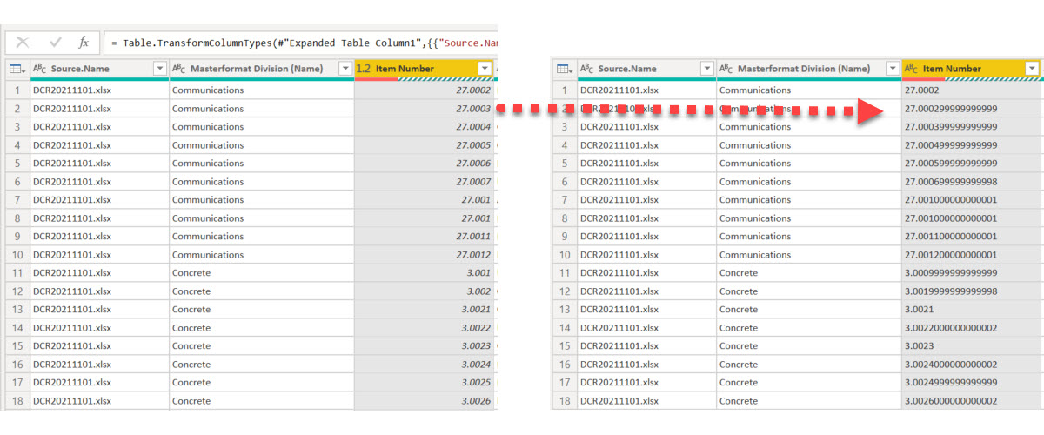Select the Source.Name column header in right table
The height and width of the screenshot is (435, 1044).
(646, 69)
